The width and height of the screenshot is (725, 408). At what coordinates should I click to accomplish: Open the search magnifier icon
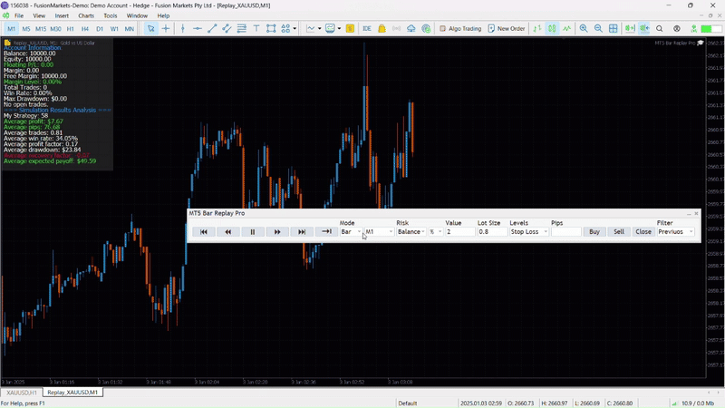(x=660, y=29)
